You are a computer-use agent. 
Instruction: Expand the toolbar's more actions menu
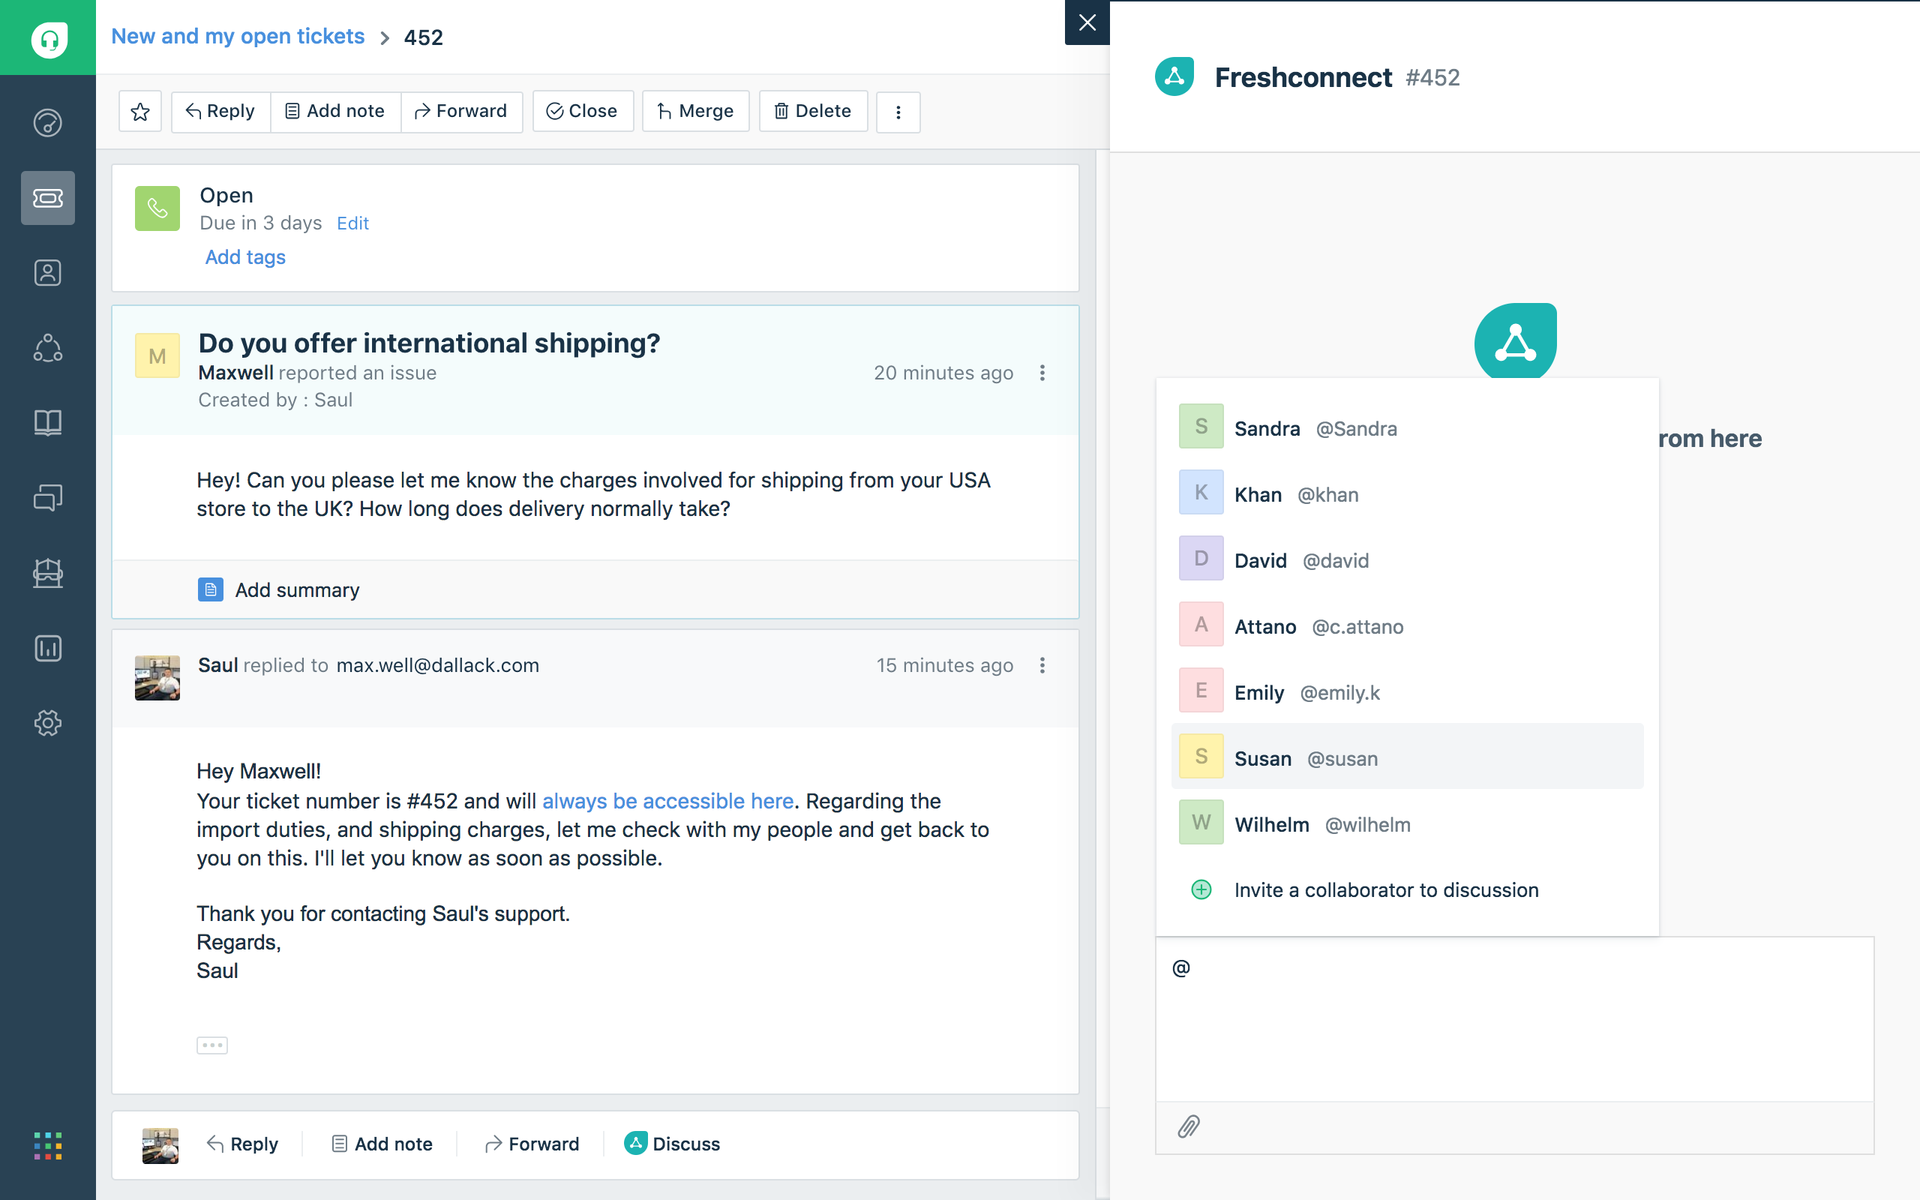pos(898,112)
